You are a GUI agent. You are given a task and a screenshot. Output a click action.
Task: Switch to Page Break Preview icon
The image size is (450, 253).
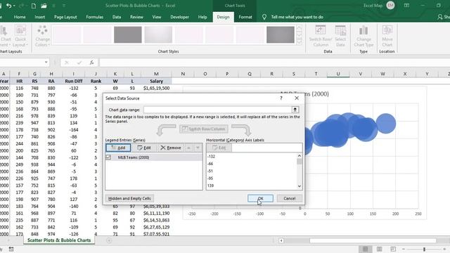tap(393, 249)
